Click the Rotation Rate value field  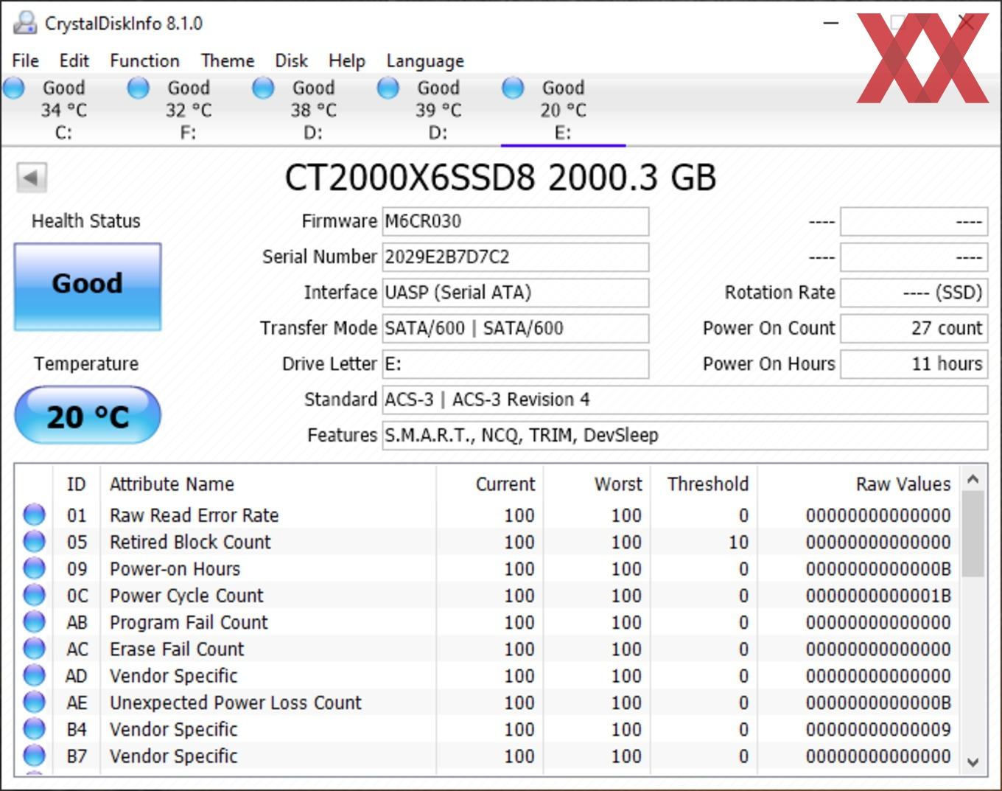pyautogui.click(x=914, y=293)
